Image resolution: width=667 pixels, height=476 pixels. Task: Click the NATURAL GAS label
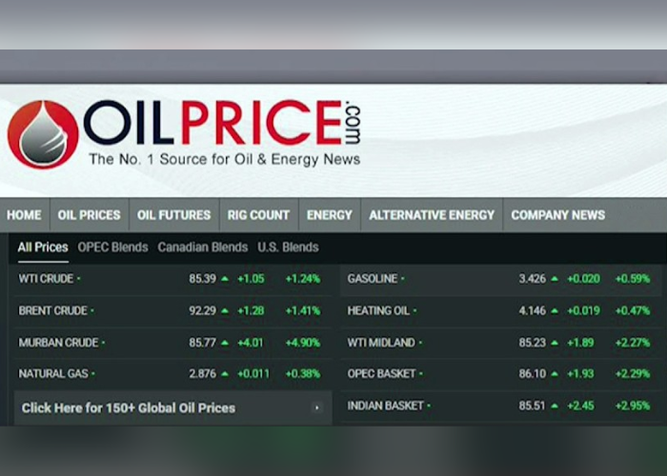[x=53, y=374]
